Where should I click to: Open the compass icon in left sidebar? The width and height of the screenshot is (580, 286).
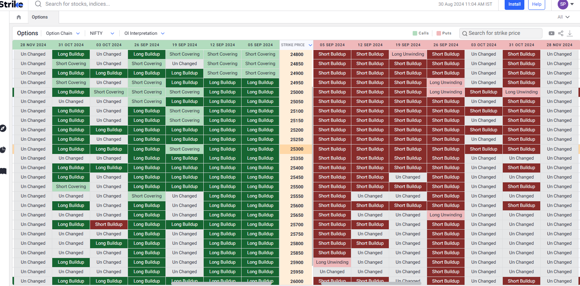pyautogui.click(x=3, y=128)
